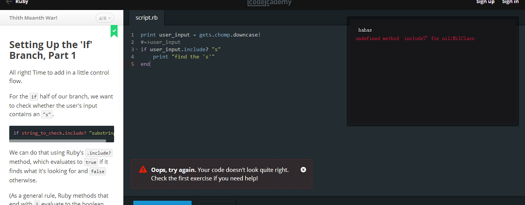Place cursor at end of line 5 'end'
This screenshot has height=205, width=525.
click(150, 64)
